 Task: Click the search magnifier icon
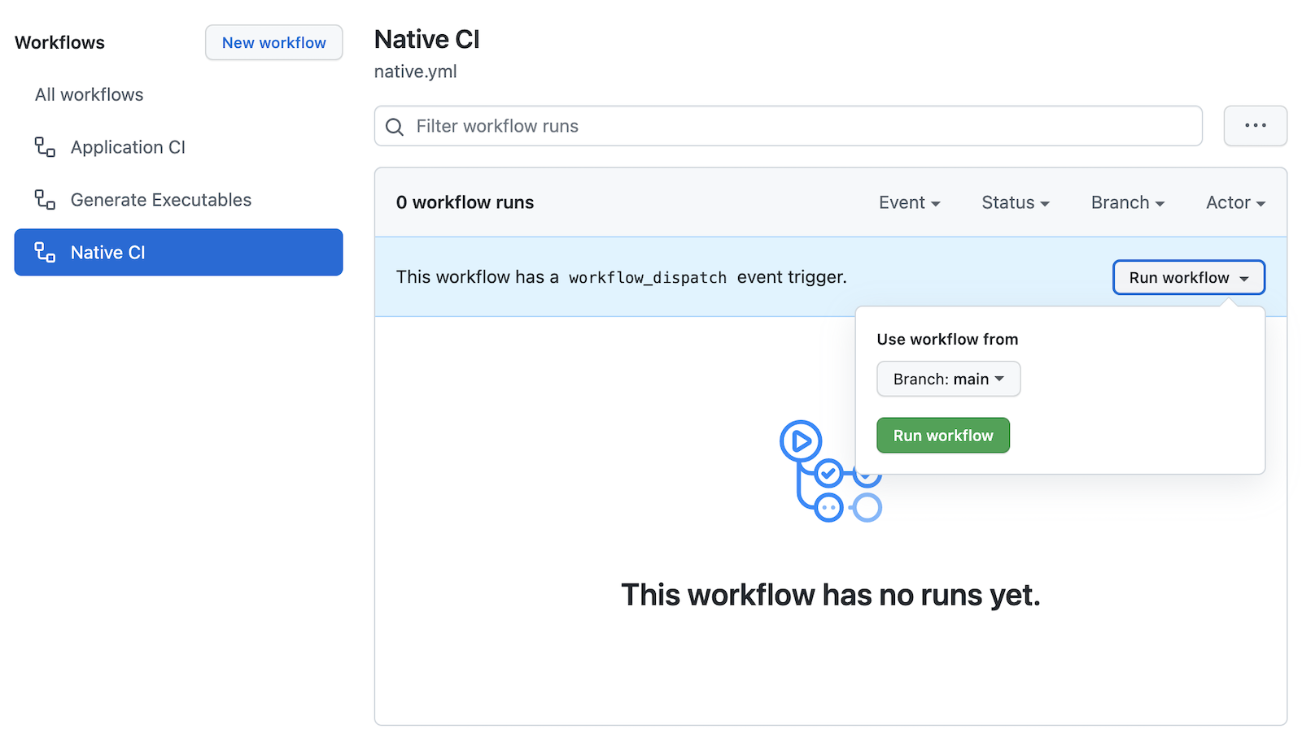395,127
